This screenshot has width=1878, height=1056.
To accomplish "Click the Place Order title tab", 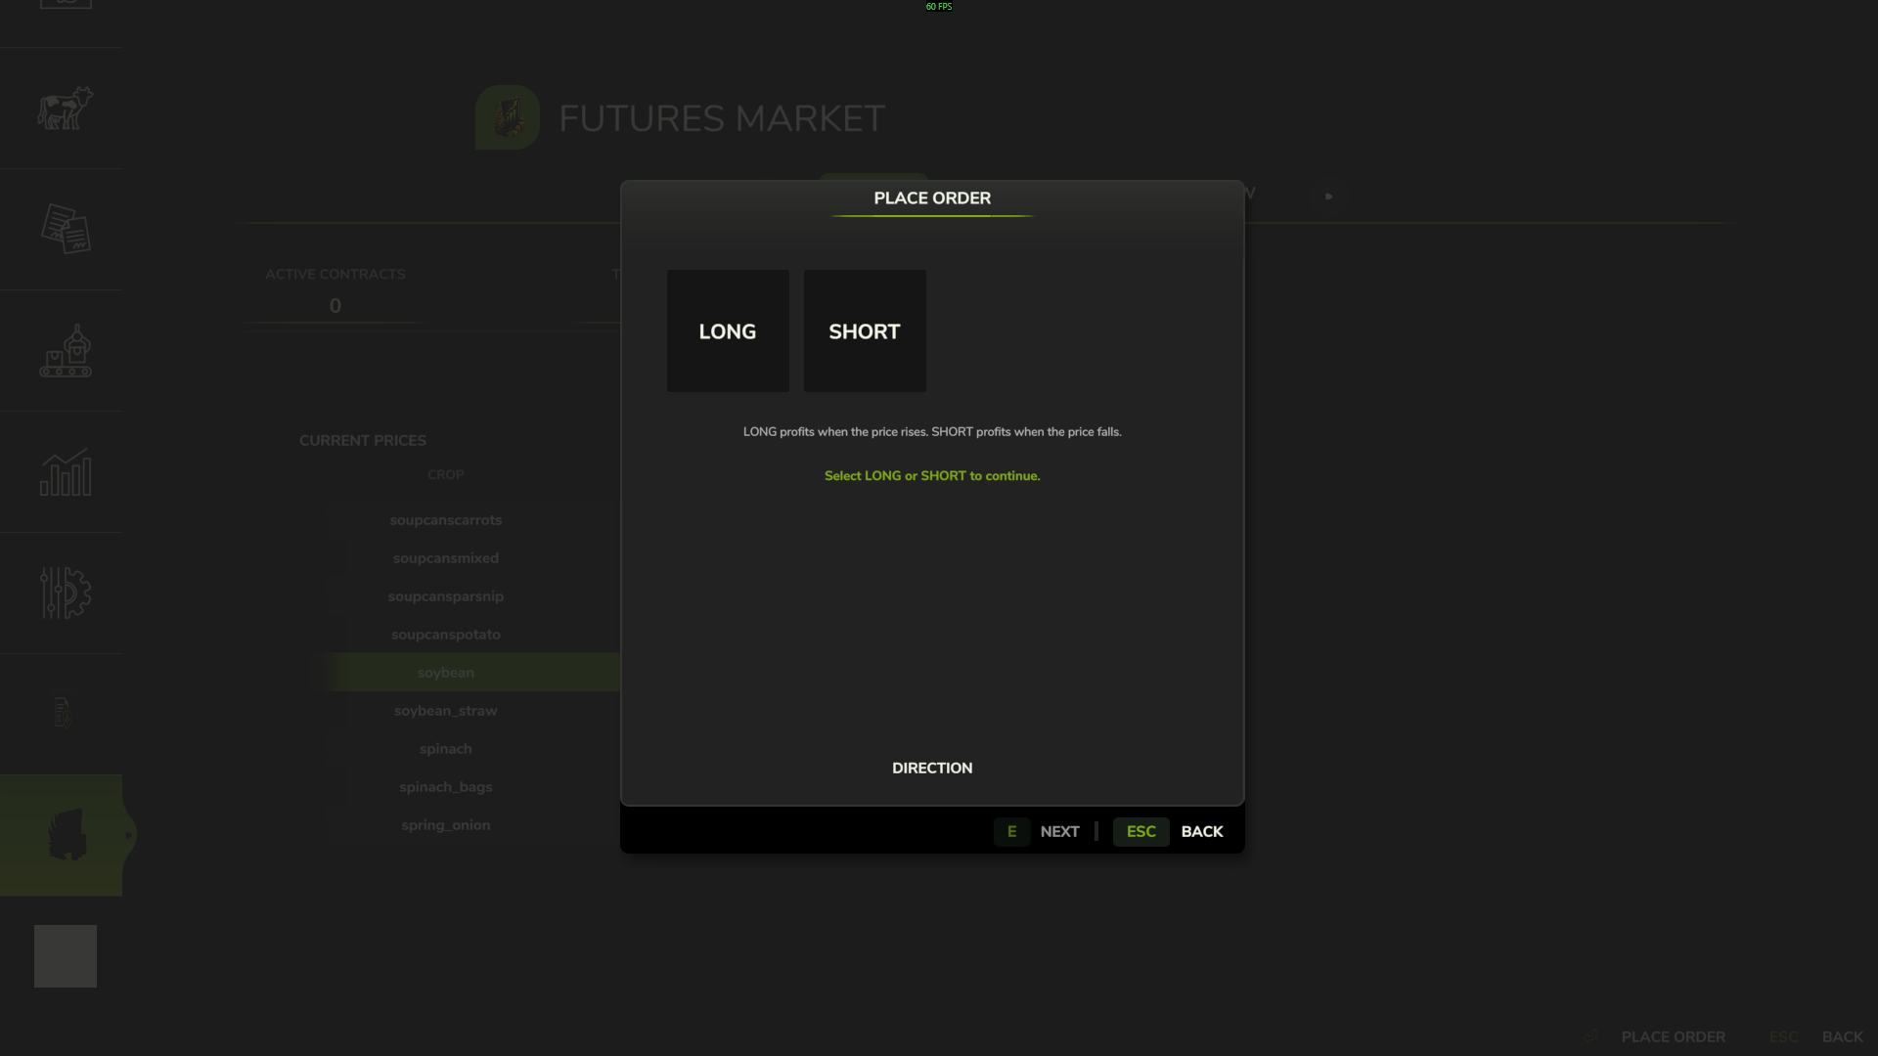I will 932,198.
